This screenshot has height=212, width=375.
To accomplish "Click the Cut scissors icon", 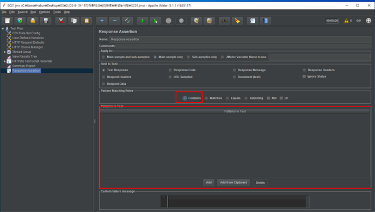I will pos(61,21).
